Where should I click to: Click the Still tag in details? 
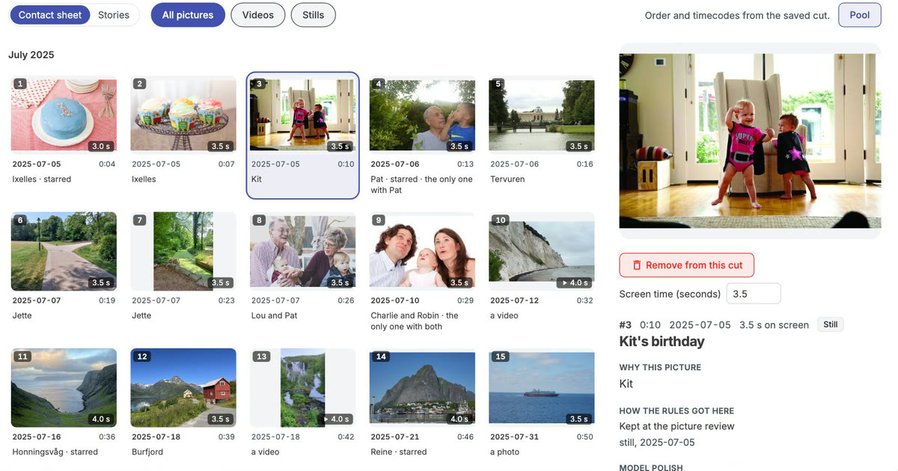[x=830, y=324]
